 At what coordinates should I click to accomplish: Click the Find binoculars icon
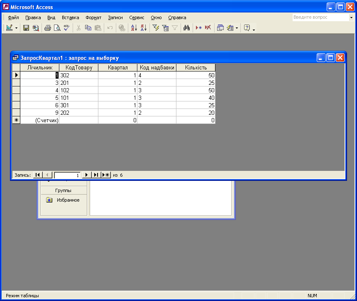point(187,28)
